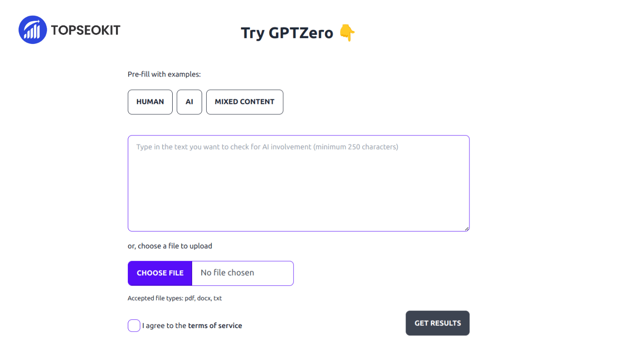Click the 'or, choose a file to upload' text

tap(169, 246)
